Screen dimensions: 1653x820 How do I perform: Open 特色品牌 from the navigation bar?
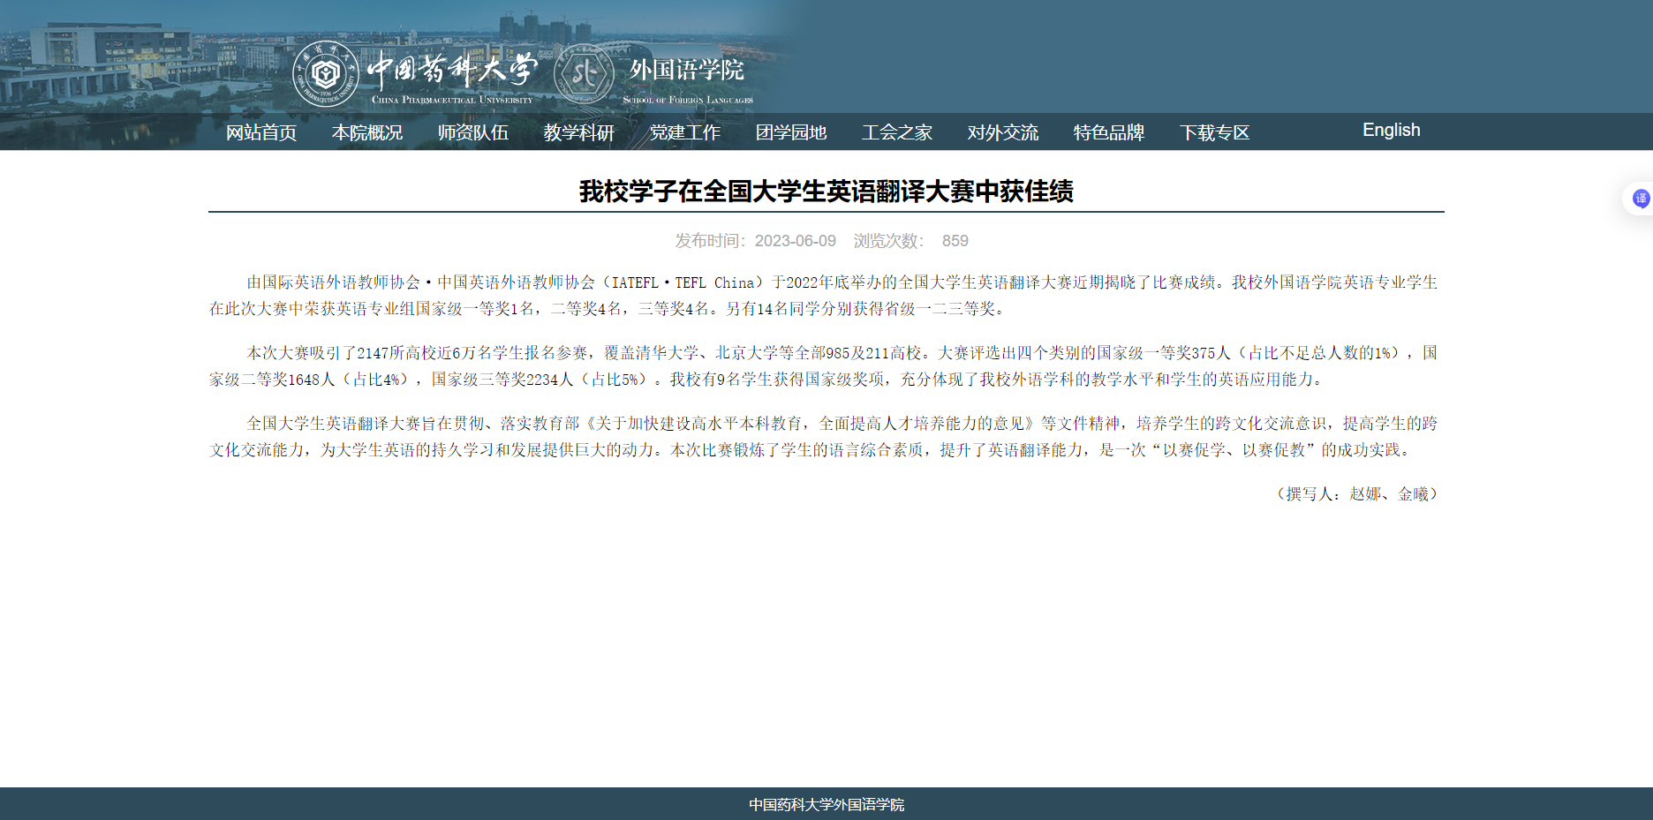coord(1109,132)
